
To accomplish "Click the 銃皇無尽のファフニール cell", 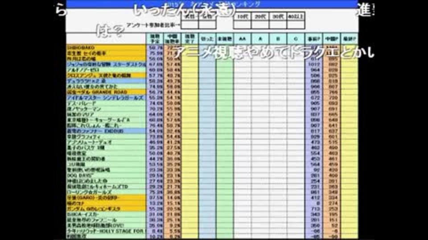I will [x=106, y=220].
